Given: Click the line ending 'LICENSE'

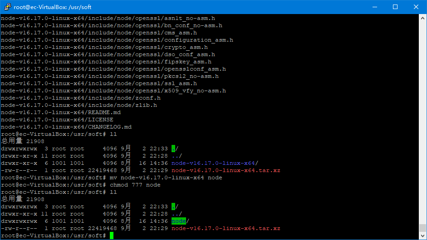Looking at the screenshot, I should point(57,120).
